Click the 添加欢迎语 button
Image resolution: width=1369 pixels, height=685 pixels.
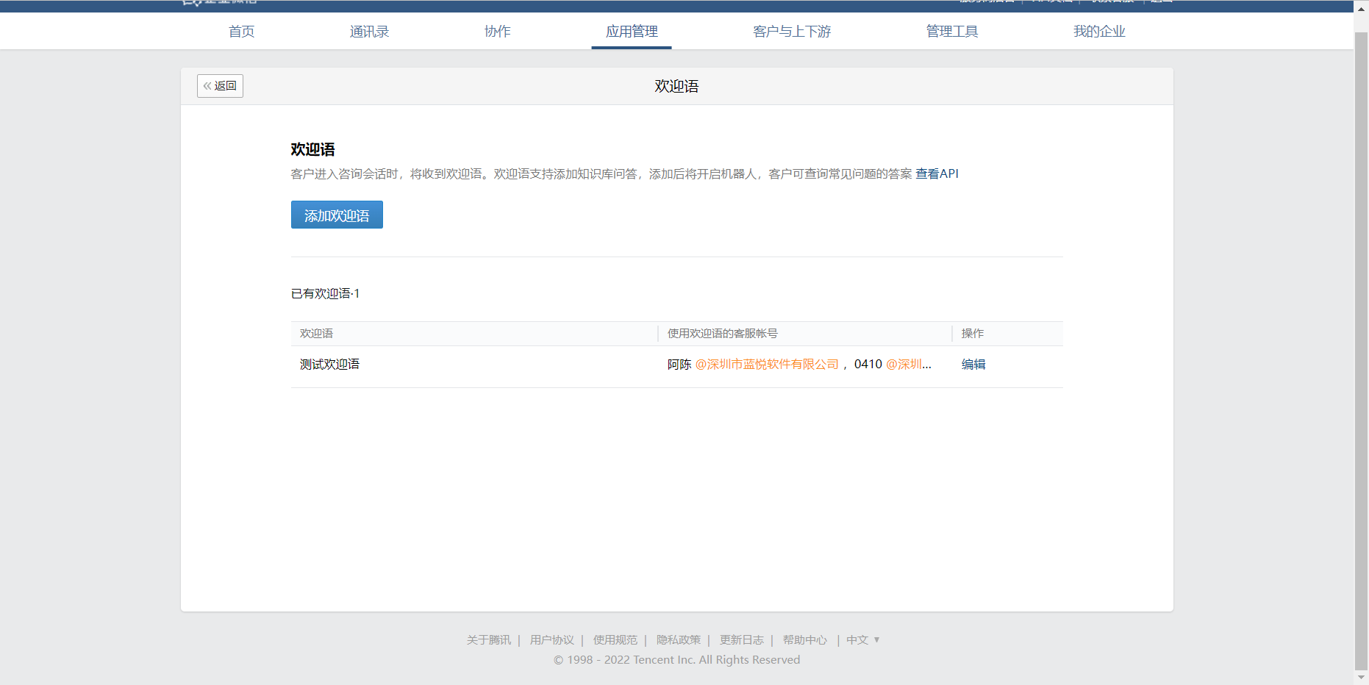tap(337, 215)
